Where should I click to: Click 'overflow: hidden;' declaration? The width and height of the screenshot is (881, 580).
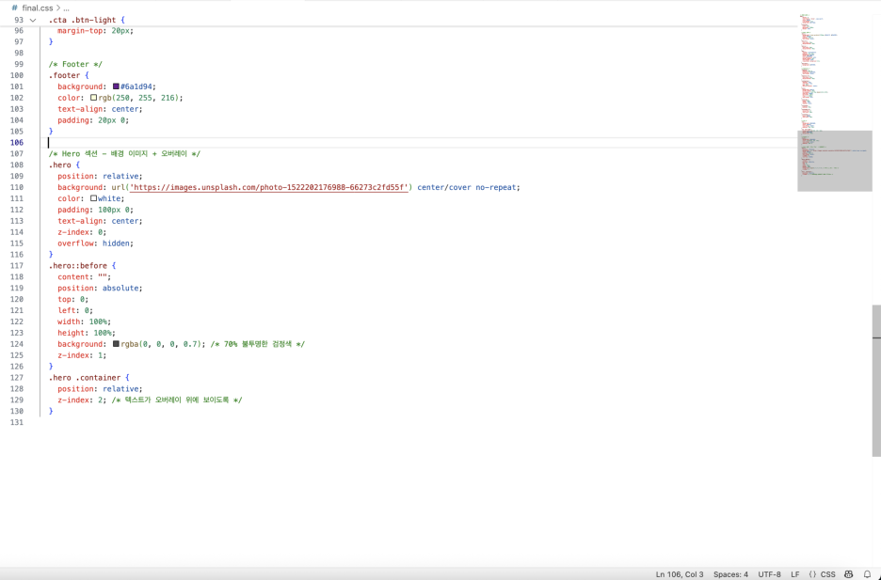point(95,243)
